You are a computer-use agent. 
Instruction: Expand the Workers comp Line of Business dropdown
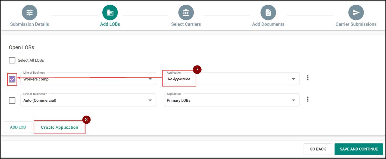(x=88, y=79)
